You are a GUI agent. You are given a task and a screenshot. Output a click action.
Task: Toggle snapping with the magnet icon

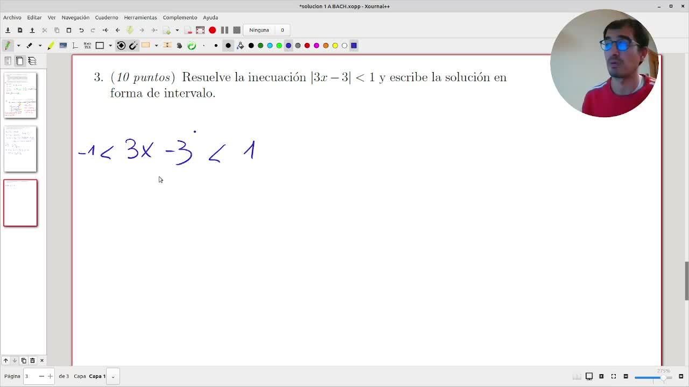[133, 46]
